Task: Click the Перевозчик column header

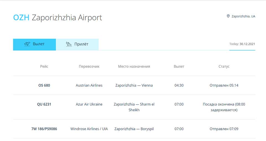Action: click(x=89, y=67)
